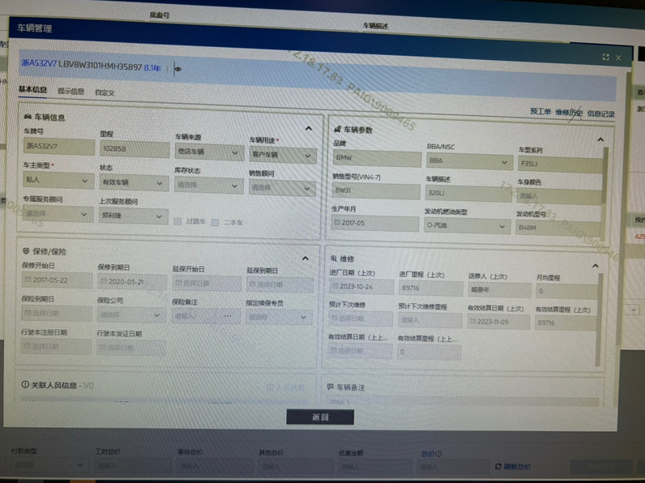Switch to 基本信息 tab
Screen dimensions: 645x483
[32, 89]
